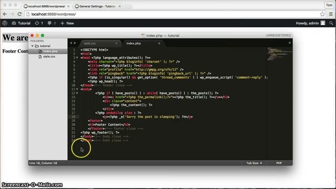Screen dimensions: 336x189
Task: Go to previous tab with left arrow
Action: (71, 43)
